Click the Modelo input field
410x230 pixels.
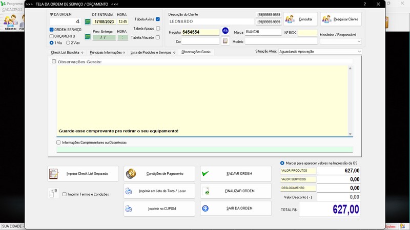pyautogui.click(x=281, y=41)
